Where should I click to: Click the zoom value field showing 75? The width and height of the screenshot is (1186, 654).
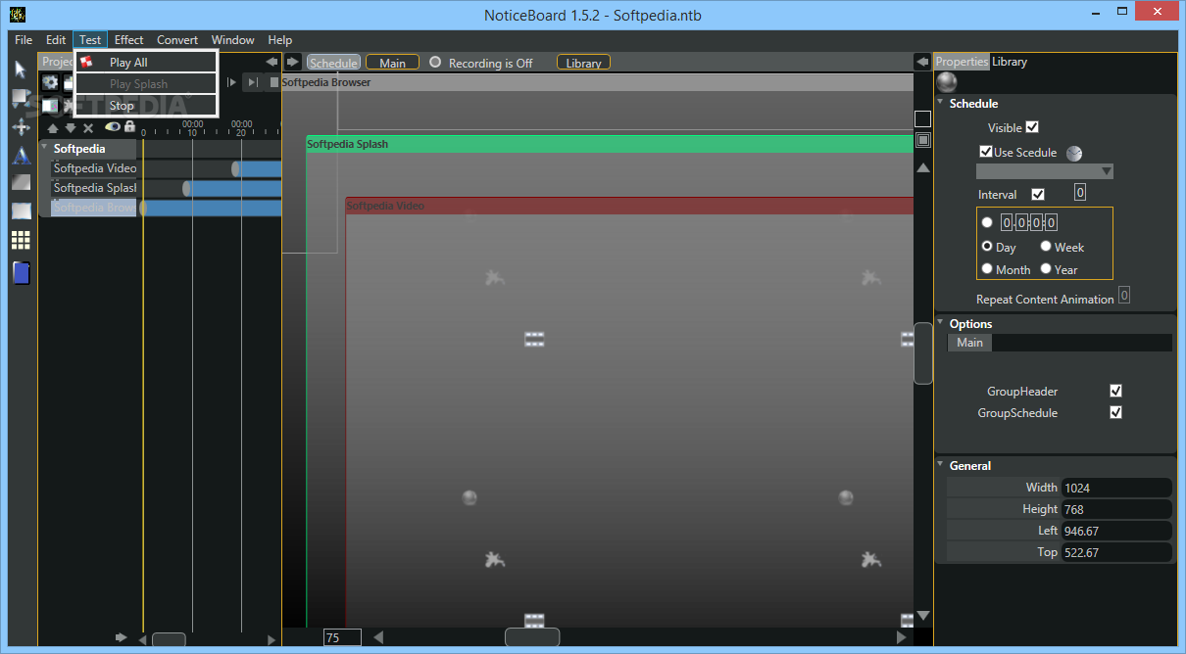pyautogui.click(x=342, y=637)
